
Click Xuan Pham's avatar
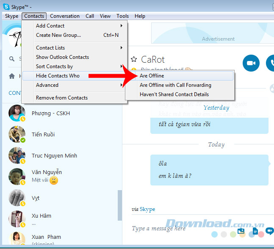click(x=17, y=238)
